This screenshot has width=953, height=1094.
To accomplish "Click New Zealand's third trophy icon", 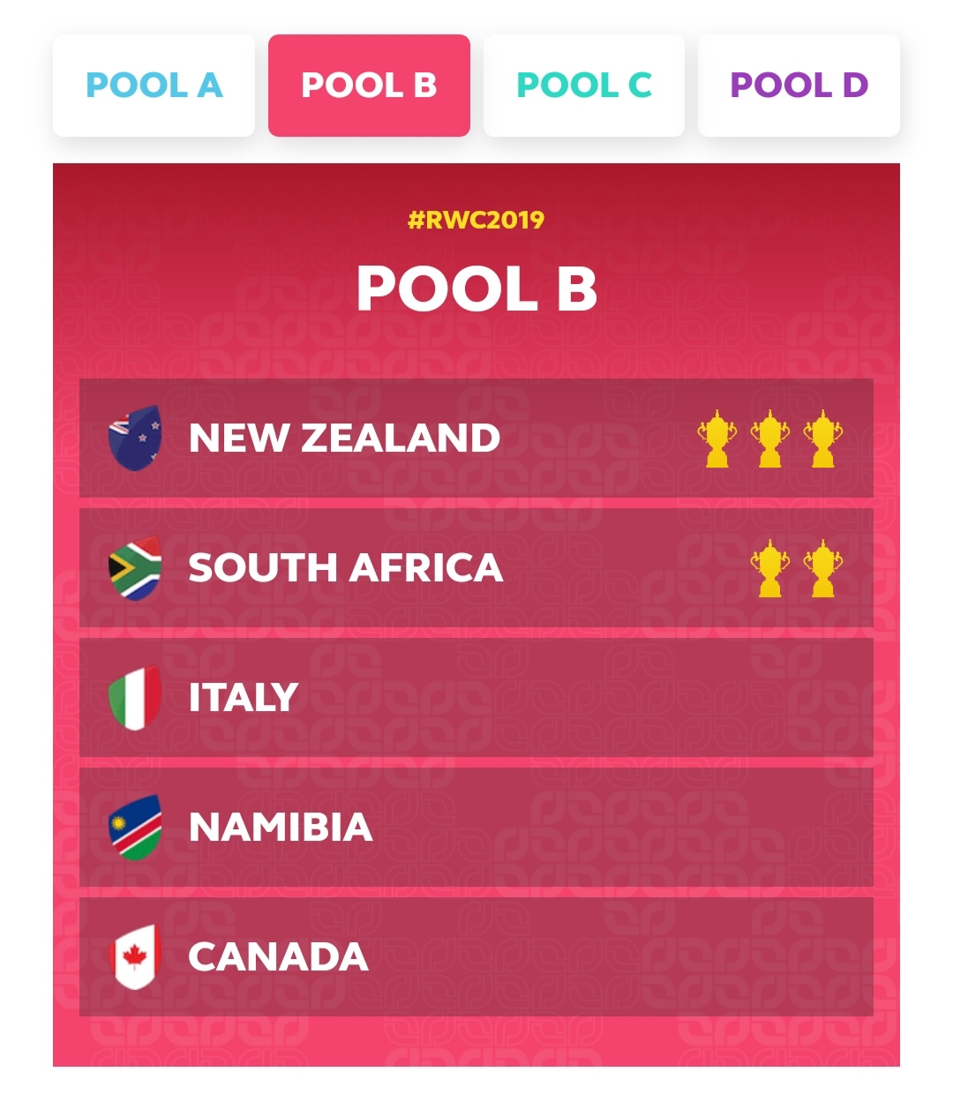I will pos(822,438).
